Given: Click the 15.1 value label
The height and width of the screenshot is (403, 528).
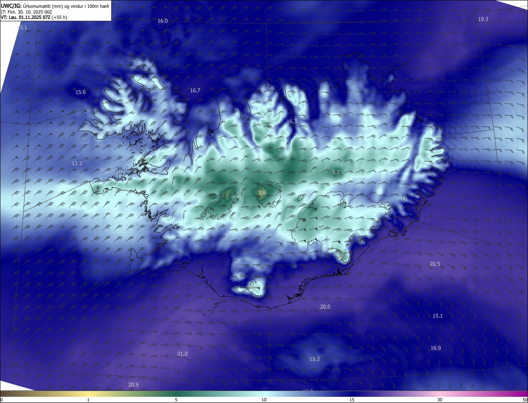Looking at the screenshot, I should (x=437, y=316).
